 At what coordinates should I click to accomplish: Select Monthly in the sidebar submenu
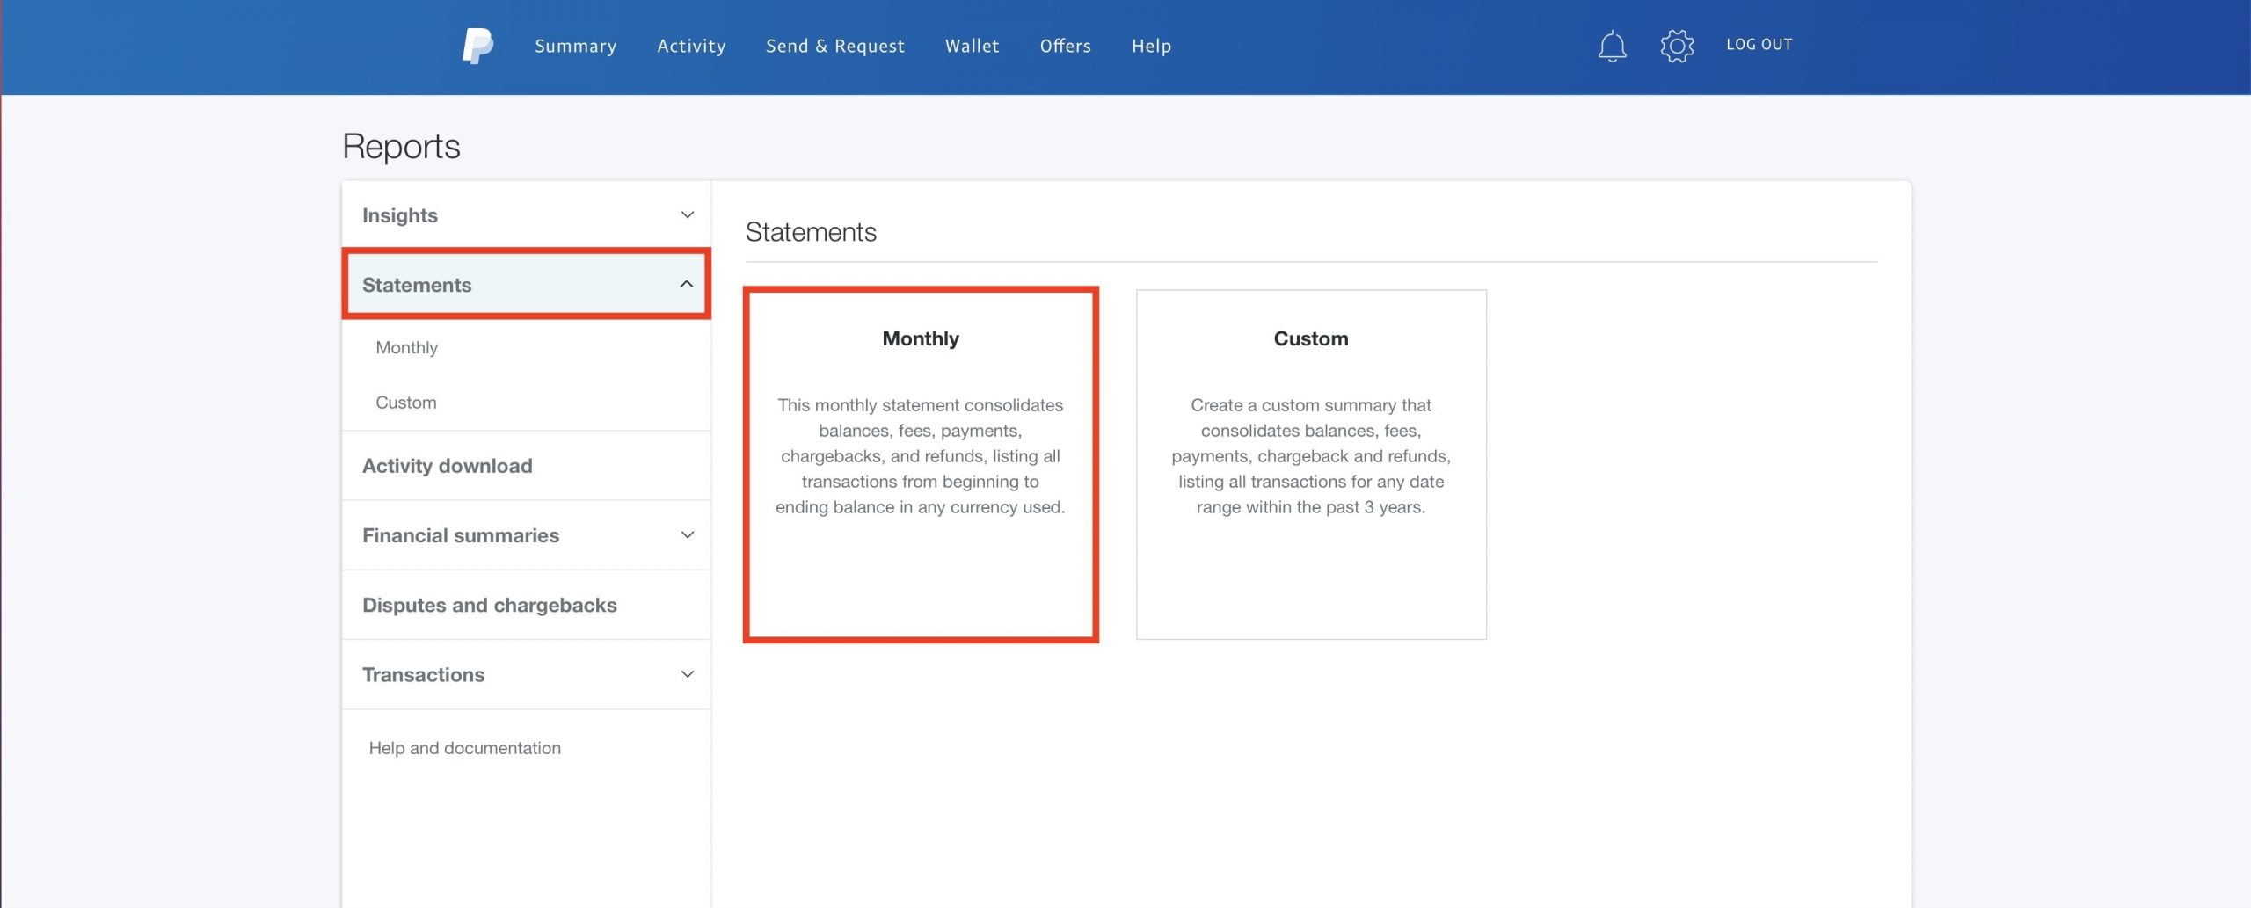coord(406,347)
